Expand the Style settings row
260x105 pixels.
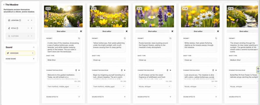[x=31, y=28]
